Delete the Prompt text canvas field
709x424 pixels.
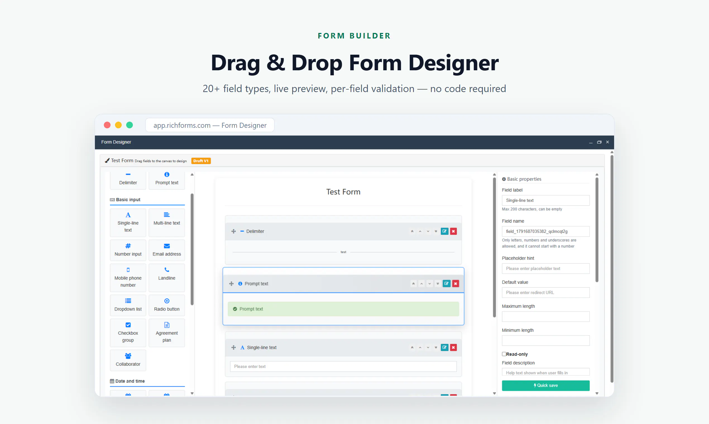tap(456, 283)
